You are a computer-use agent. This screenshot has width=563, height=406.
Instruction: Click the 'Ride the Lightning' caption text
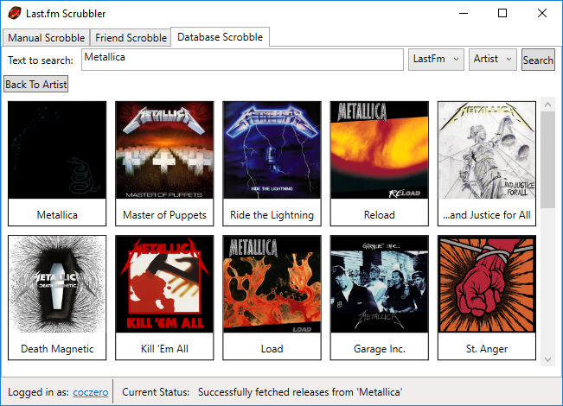click(x=272, y=215)
